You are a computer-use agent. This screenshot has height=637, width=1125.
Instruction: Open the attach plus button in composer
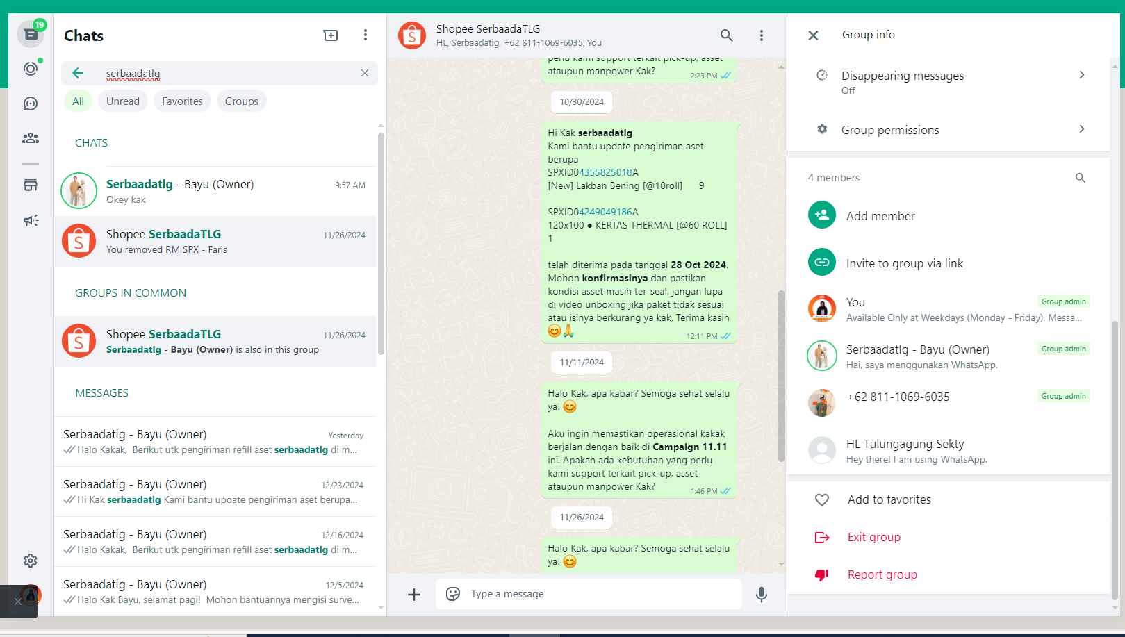point(414,595)
